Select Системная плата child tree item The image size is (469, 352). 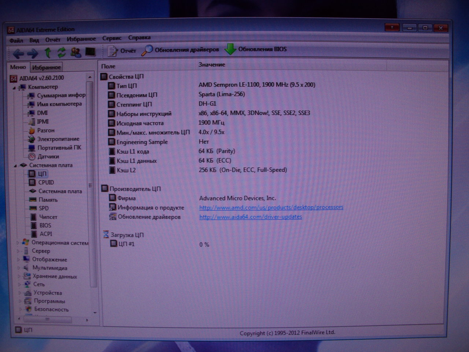point(56,191)
